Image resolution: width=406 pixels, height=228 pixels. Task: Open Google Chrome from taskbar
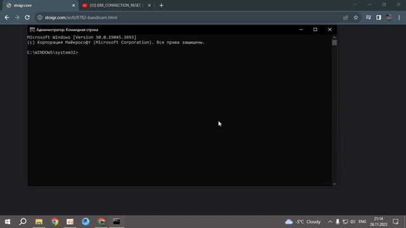click(55, 222)
